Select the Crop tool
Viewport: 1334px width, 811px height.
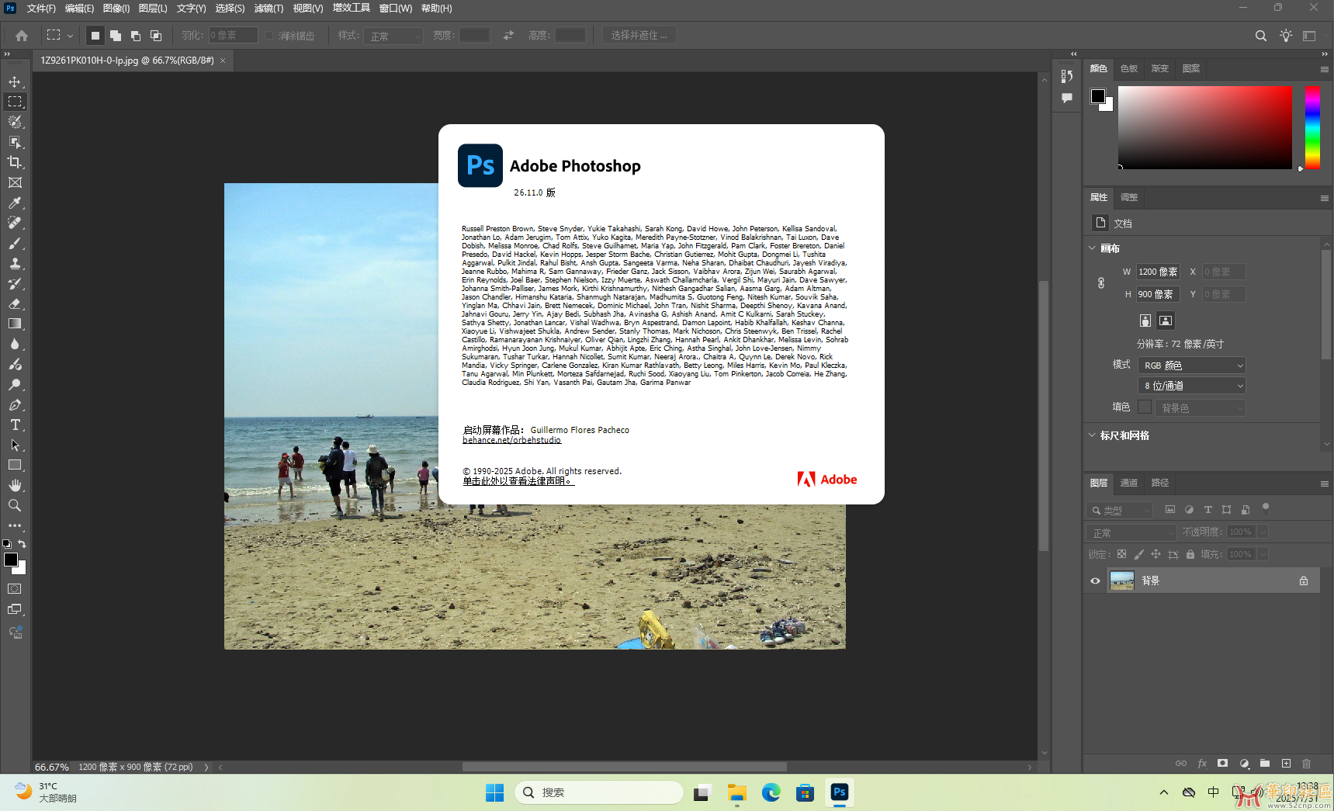[x=15, y=162]
